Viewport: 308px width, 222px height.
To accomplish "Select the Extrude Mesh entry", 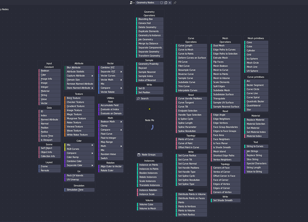I will click(225, 58).
